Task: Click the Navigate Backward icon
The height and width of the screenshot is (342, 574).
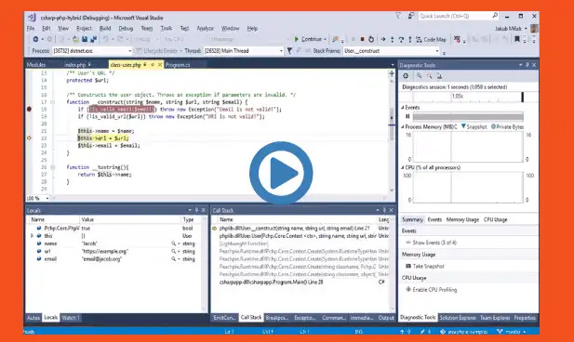Action: [x=35, y=39]
